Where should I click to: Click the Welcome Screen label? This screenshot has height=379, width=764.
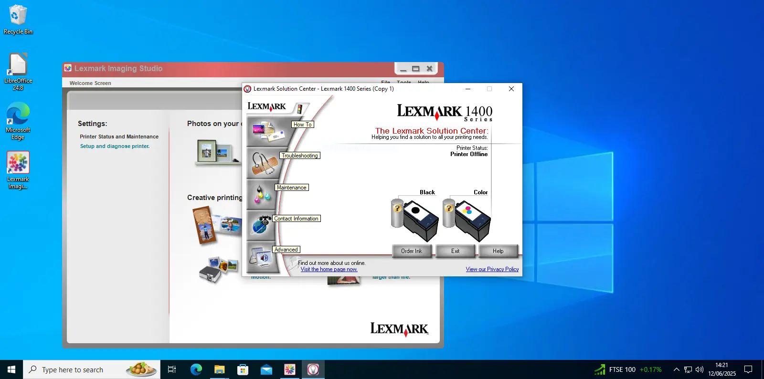(x=90, y=83)
